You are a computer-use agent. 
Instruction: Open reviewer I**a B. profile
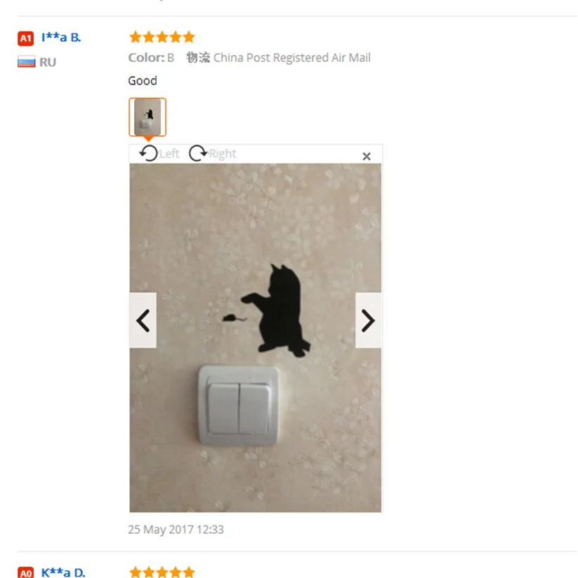pyautogui.click(x=61, y=37)
